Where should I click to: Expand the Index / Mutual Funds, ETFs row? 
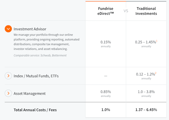click(x=8, y=76)
